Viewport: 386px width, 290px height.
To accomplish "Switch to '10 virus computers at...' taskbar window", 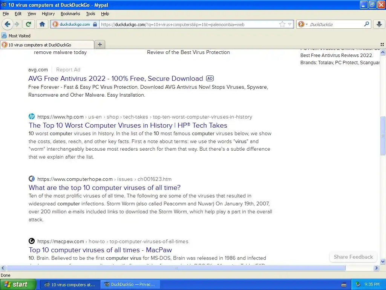I will click(x=70, y=285).
